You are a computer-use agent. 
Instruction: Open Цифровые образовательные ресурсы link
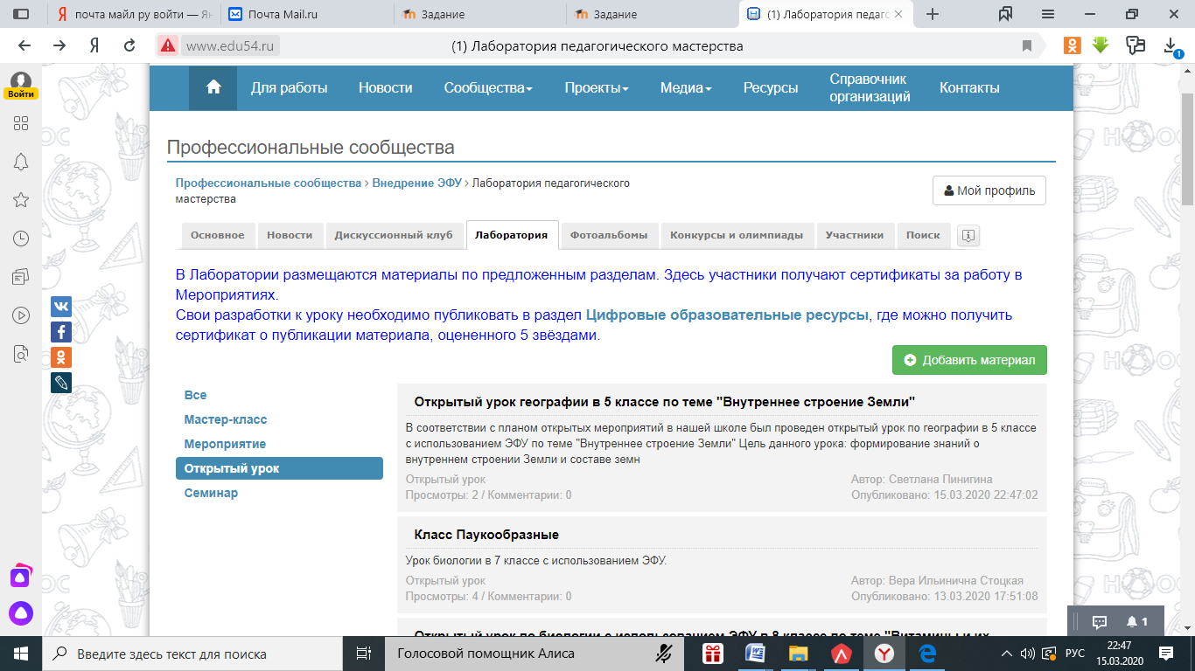(x=727, y=315)
